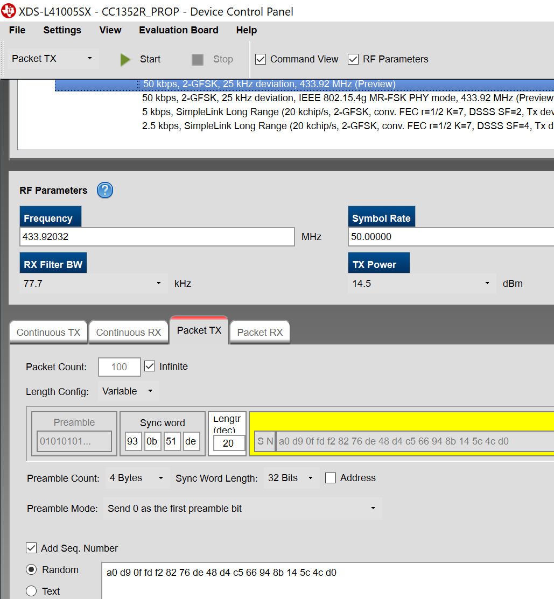This screenshot has width=554, height=599.
Task: Open the View menu
Action: (x=110, y=30)
